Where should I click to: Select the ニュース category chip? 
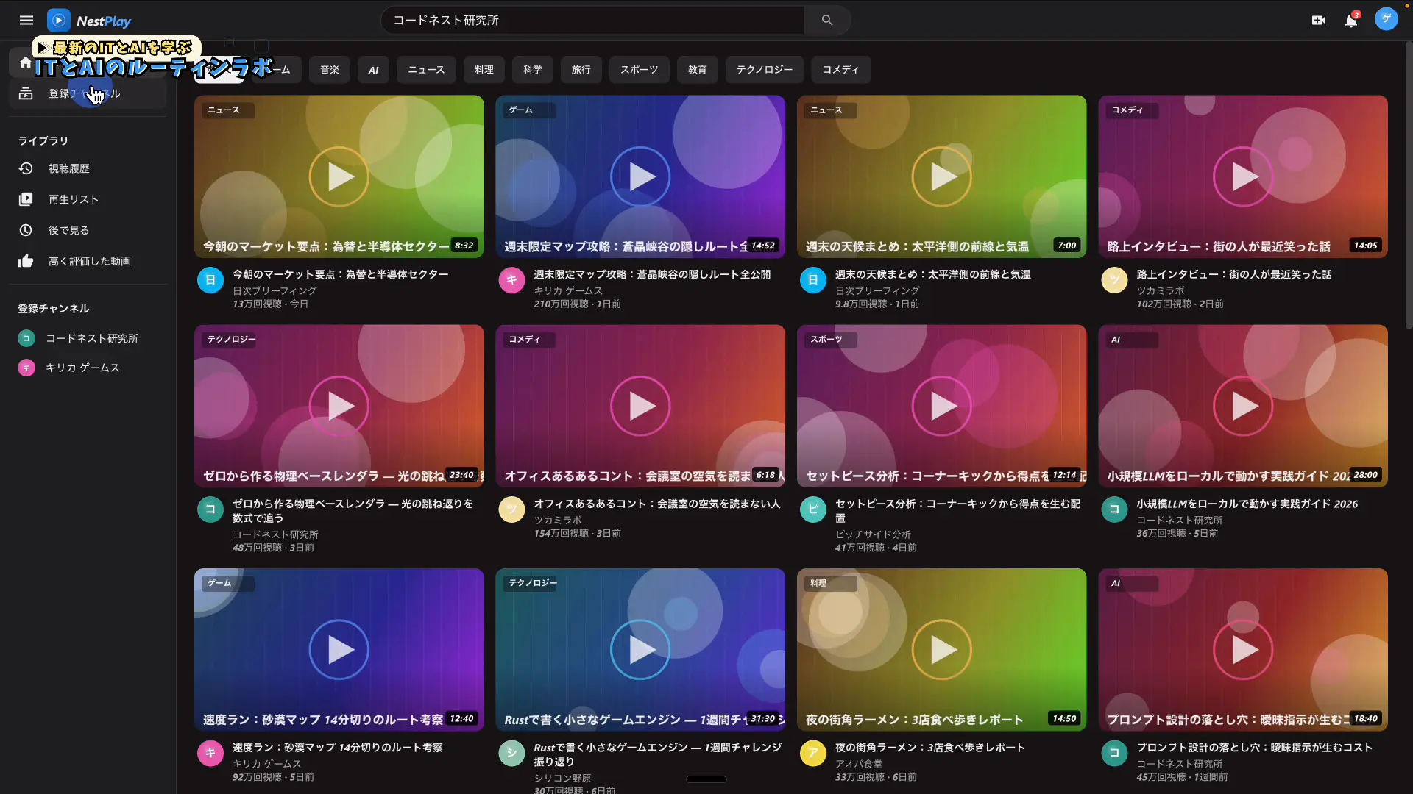[x=426, y=70]
